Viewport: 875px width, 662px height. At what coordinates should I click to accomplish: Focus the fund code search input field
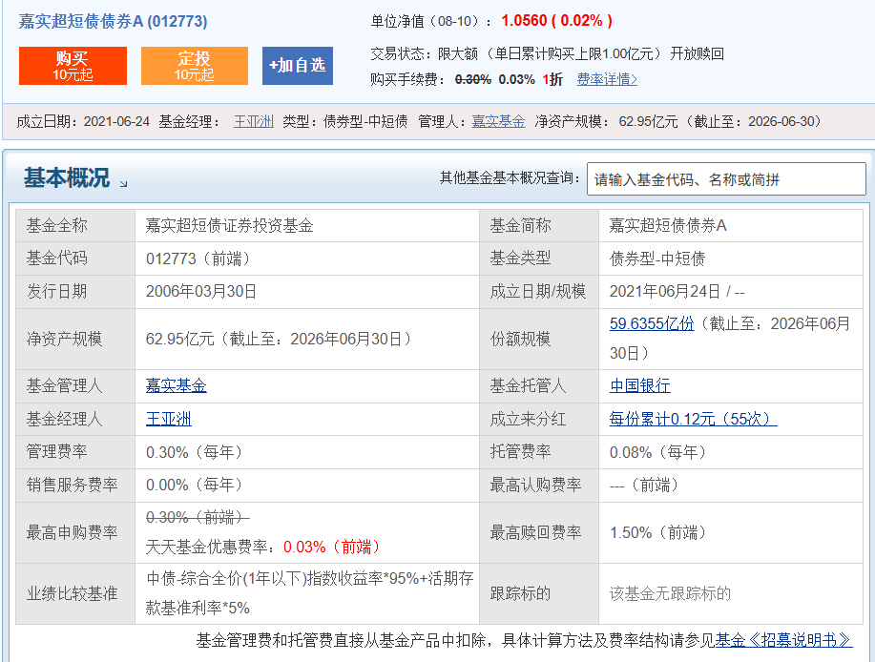coord(726,179)
